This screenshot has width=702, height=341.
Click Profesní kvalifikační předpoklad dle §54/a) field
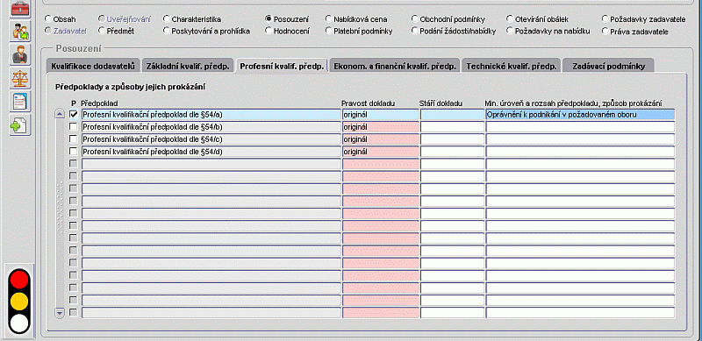click(211, 115)
